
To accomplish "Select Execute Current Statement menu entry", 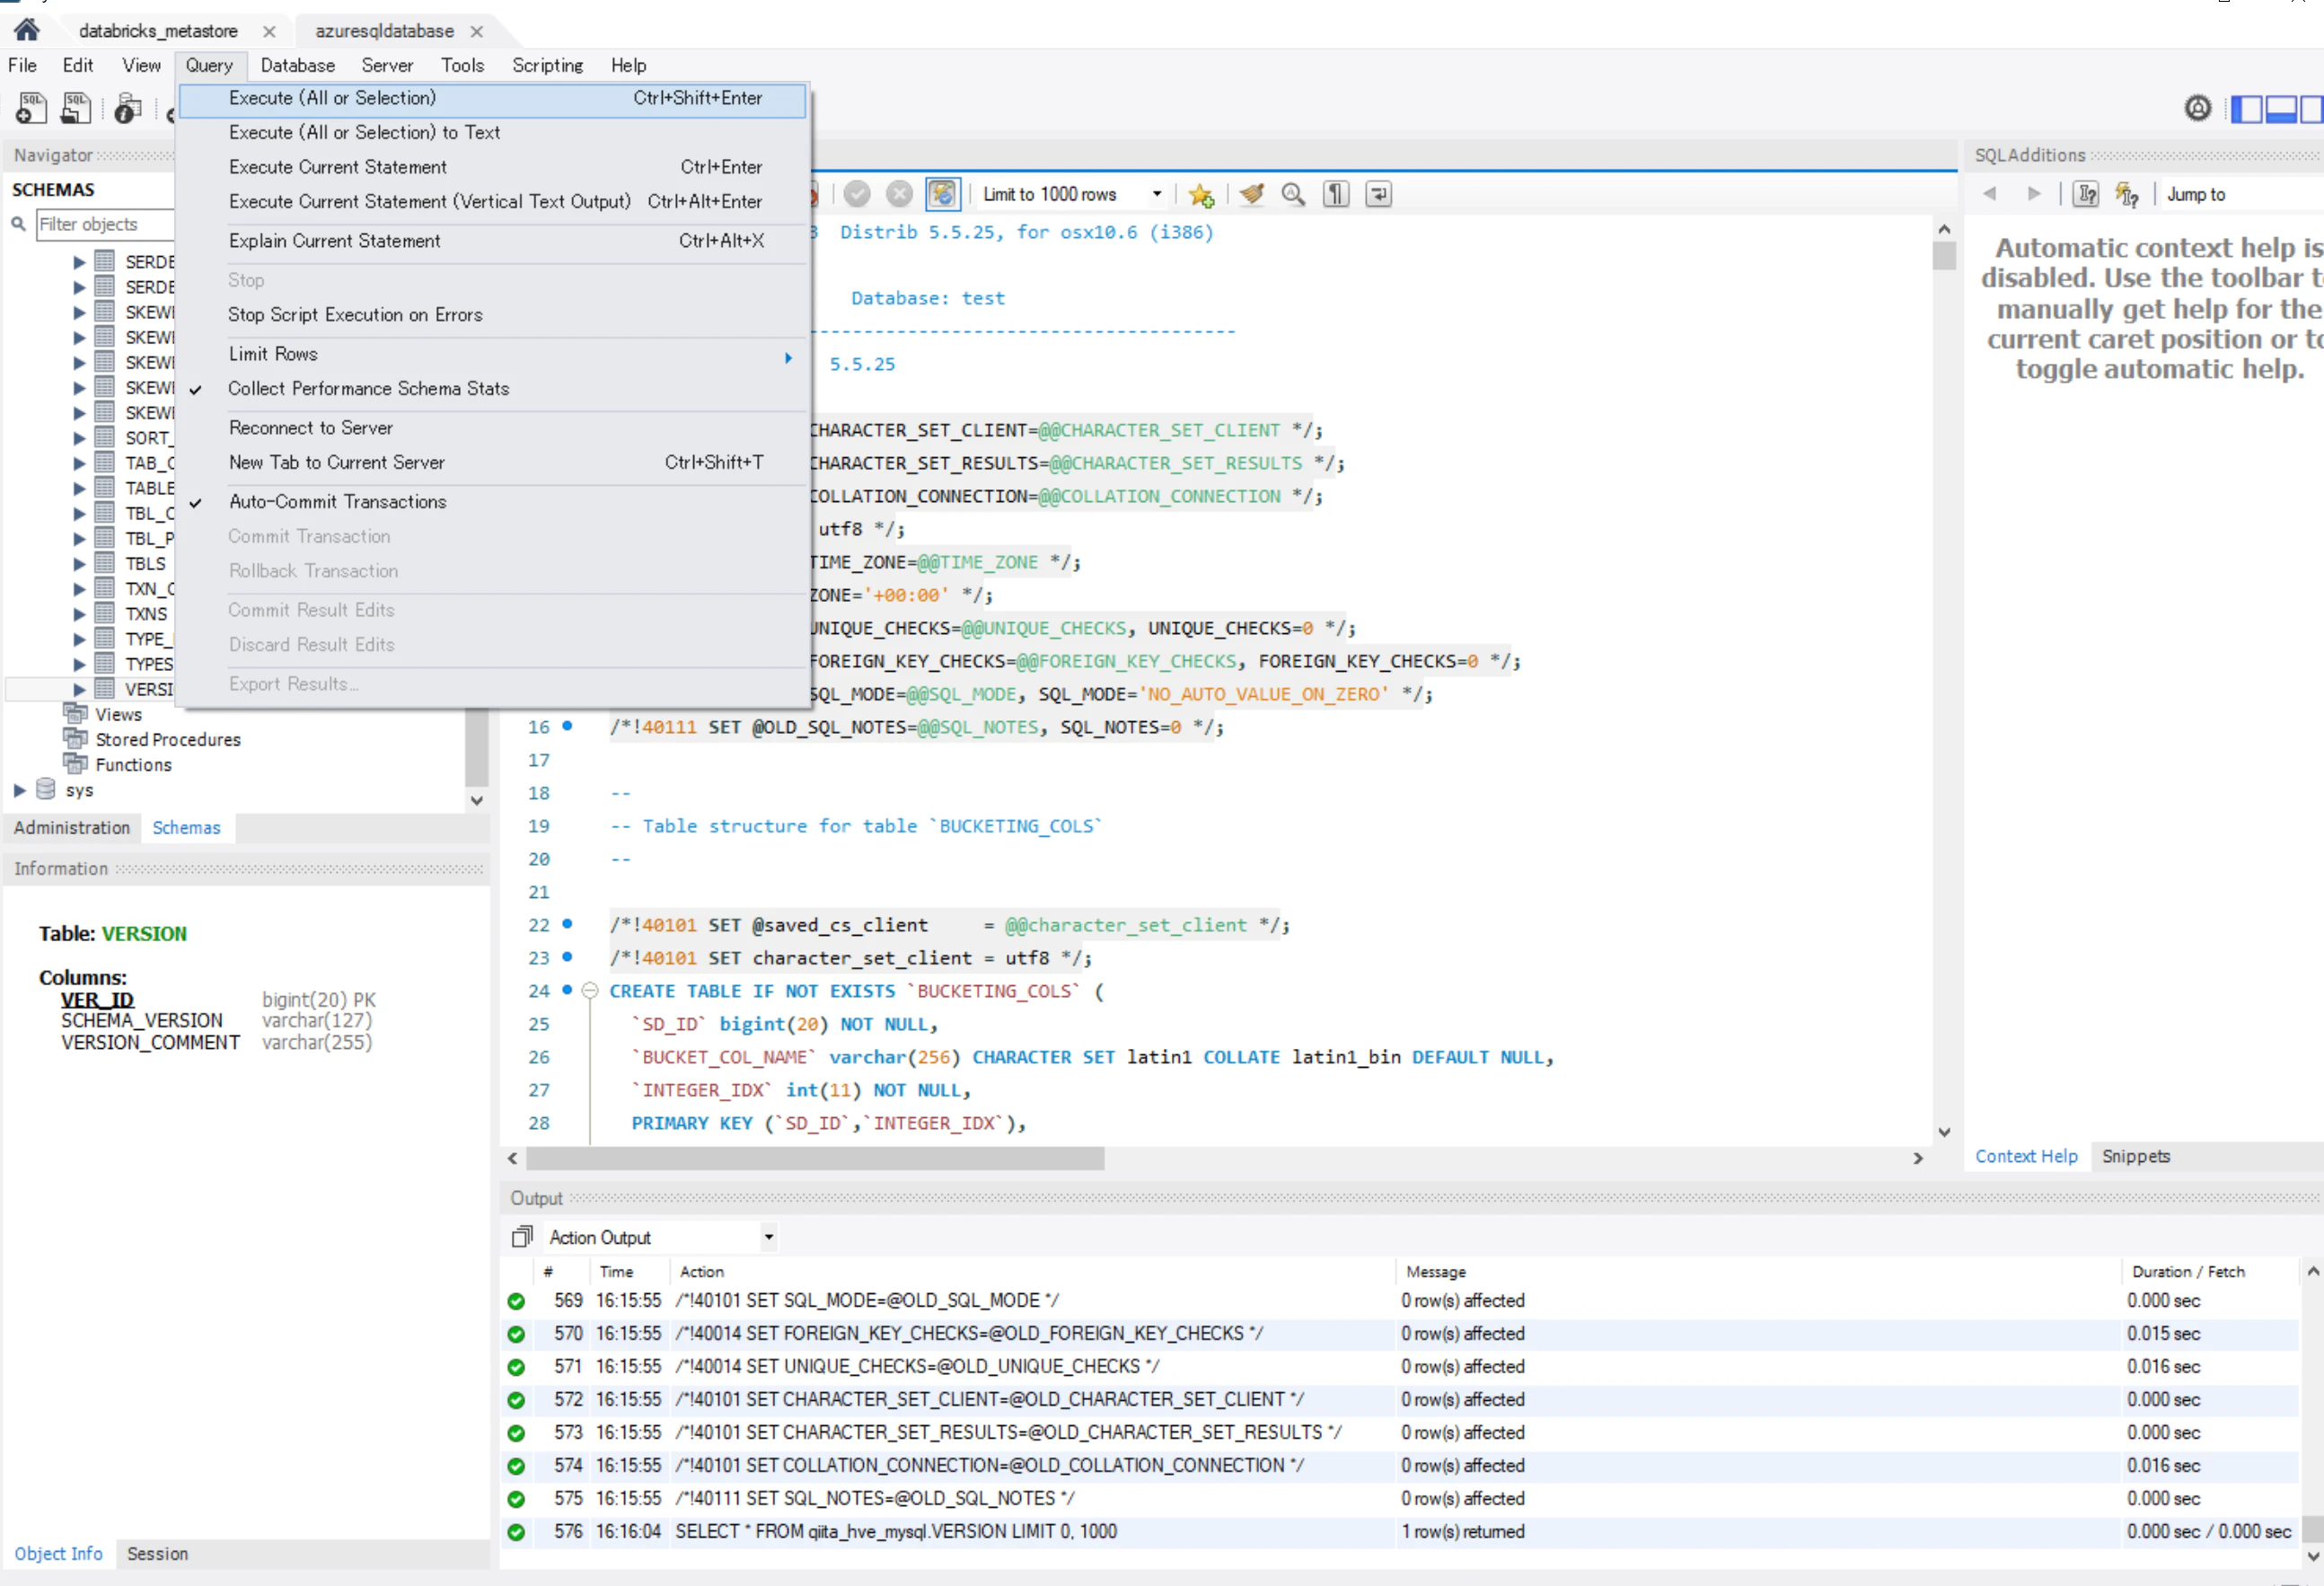I will point(337,167).
